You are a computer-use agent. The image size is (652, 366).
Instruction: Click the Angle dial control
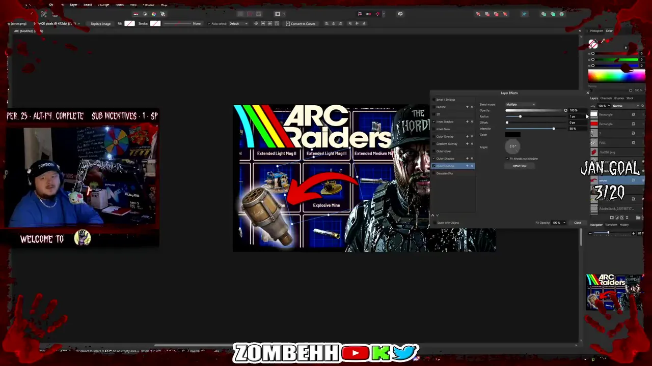[512, 146]
